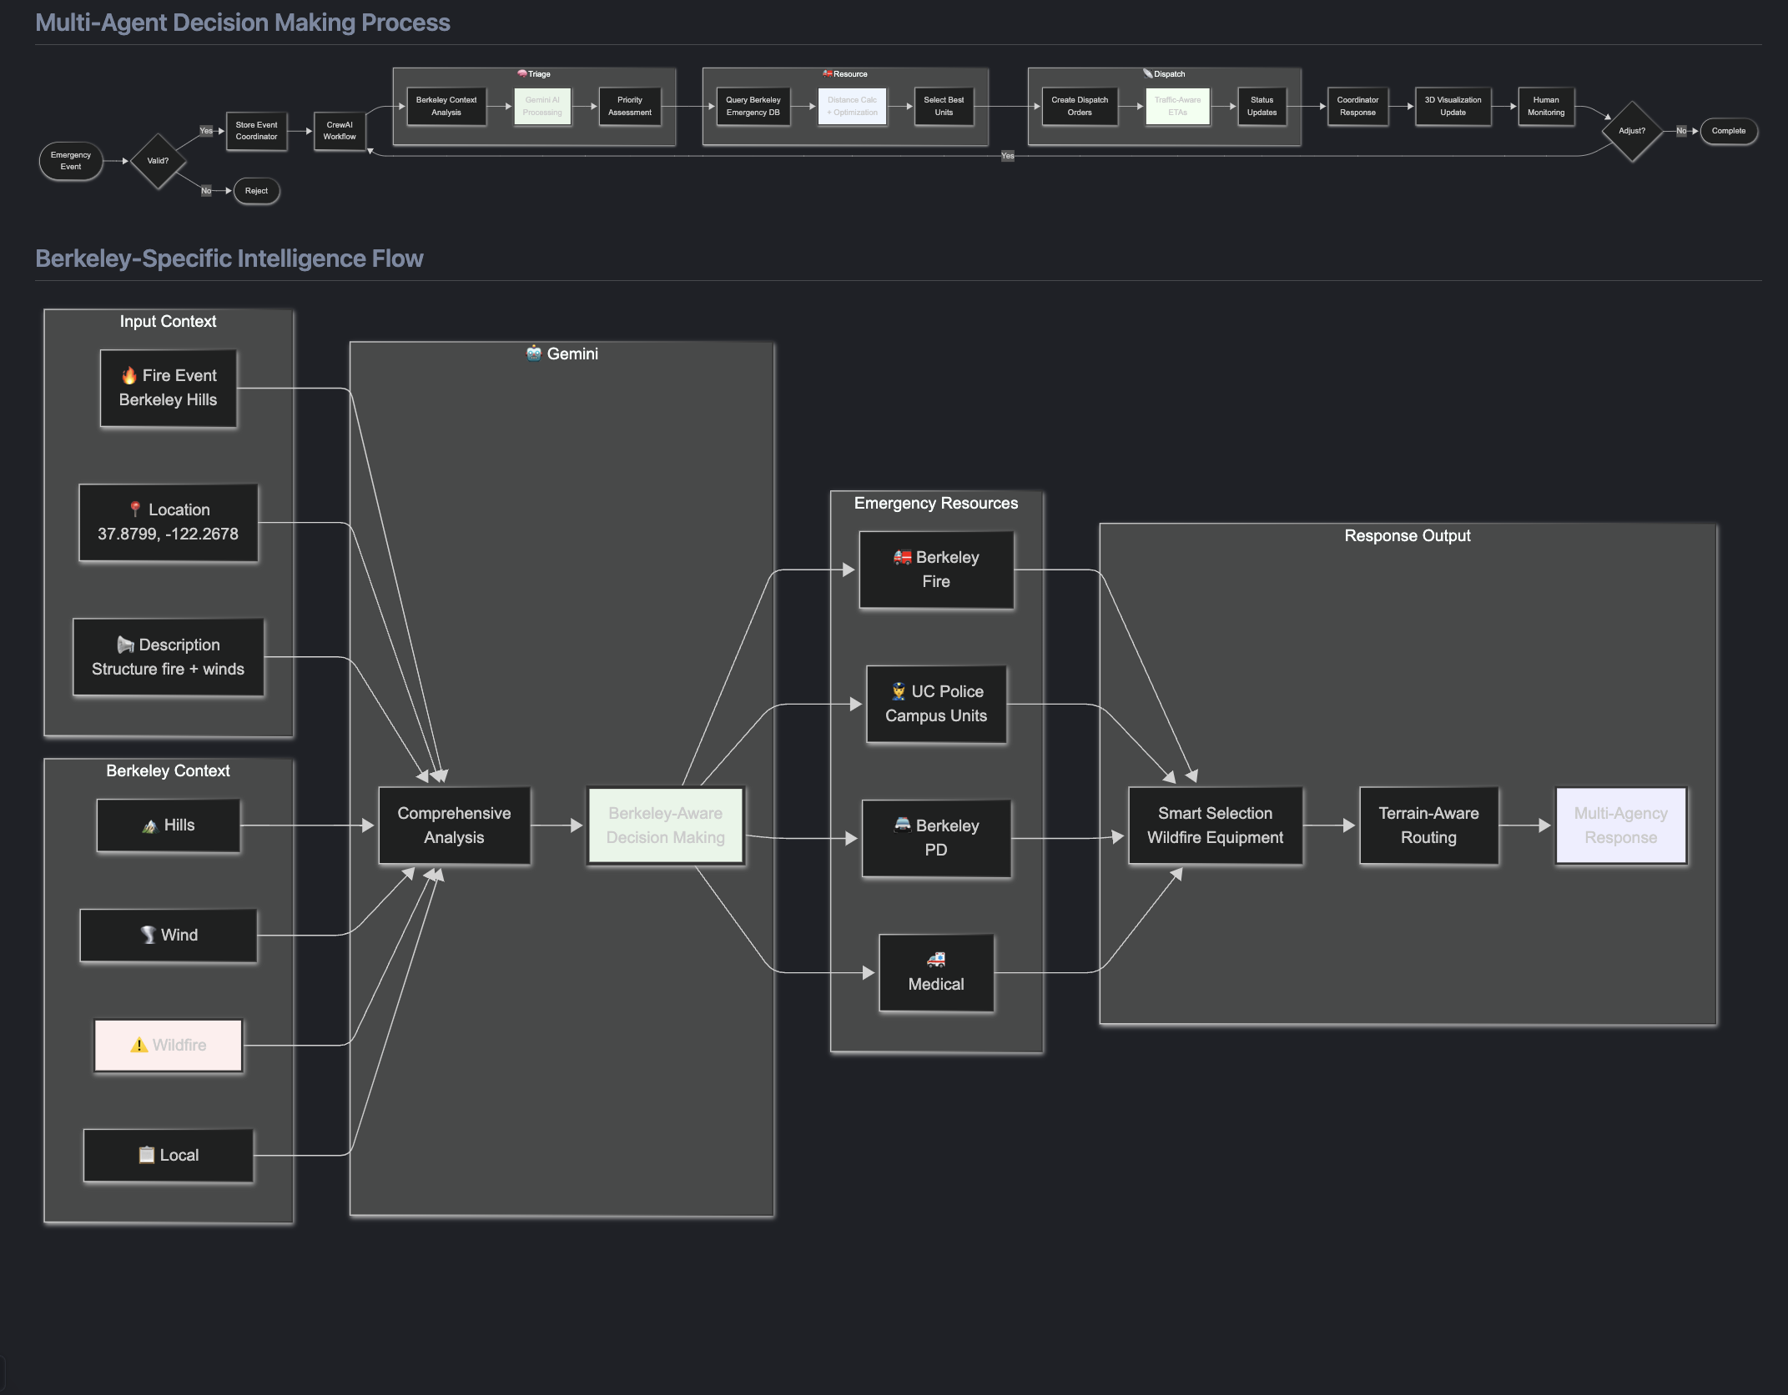Click the Reject terminal node
The height and width of the screenshot is (1395, 1788).
[x=256, y=191]
